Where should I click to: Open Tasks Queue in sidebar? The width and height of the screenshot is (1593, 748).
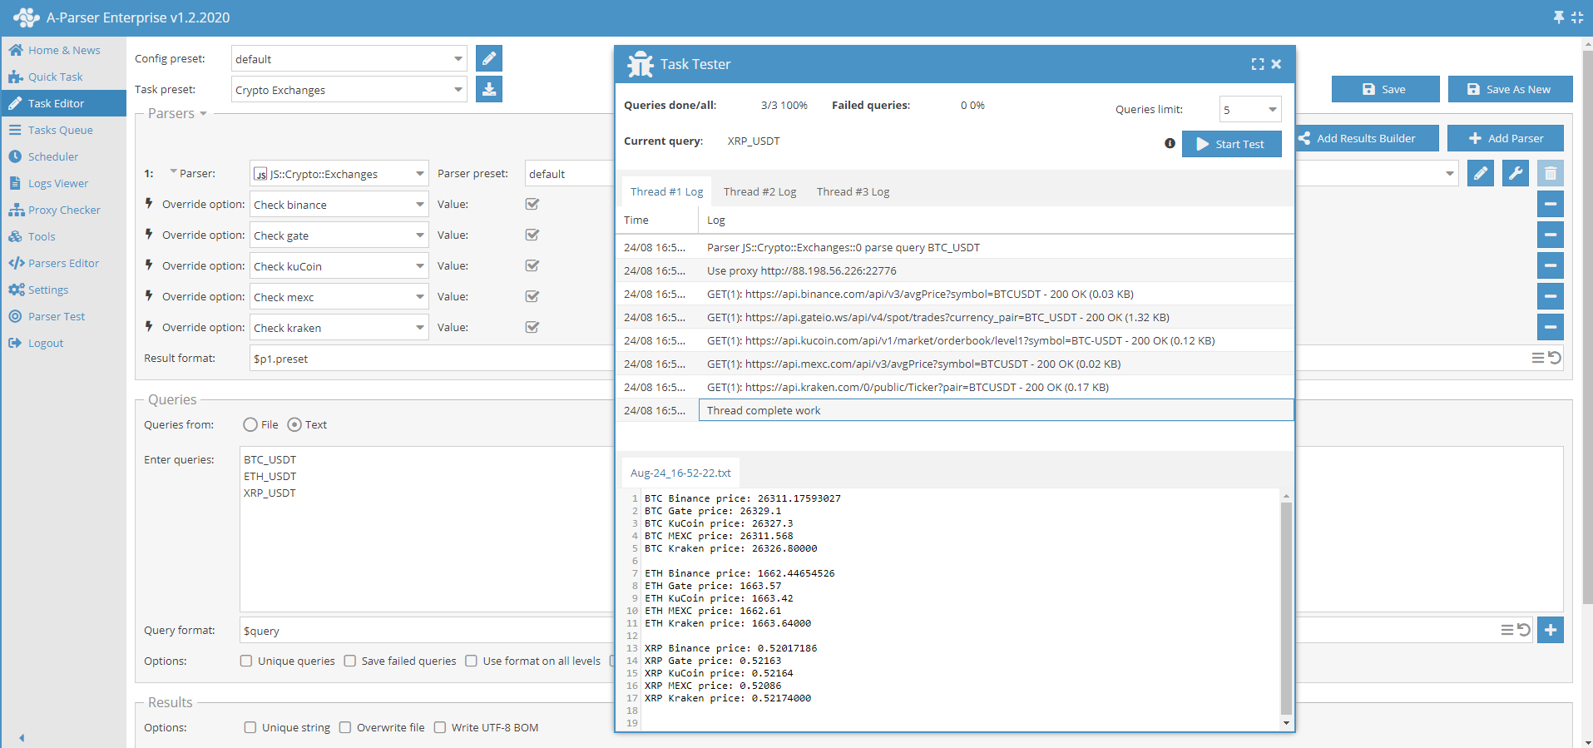pos(63,130)
